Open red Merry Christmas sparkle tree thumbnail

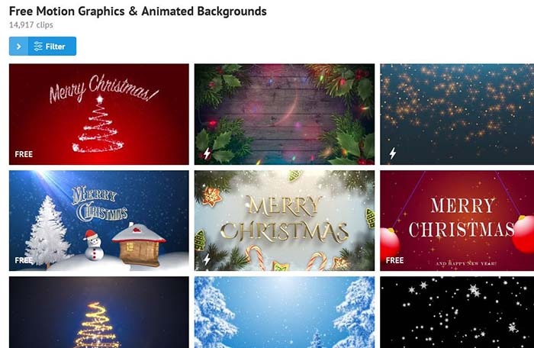[x=99, y=114]
